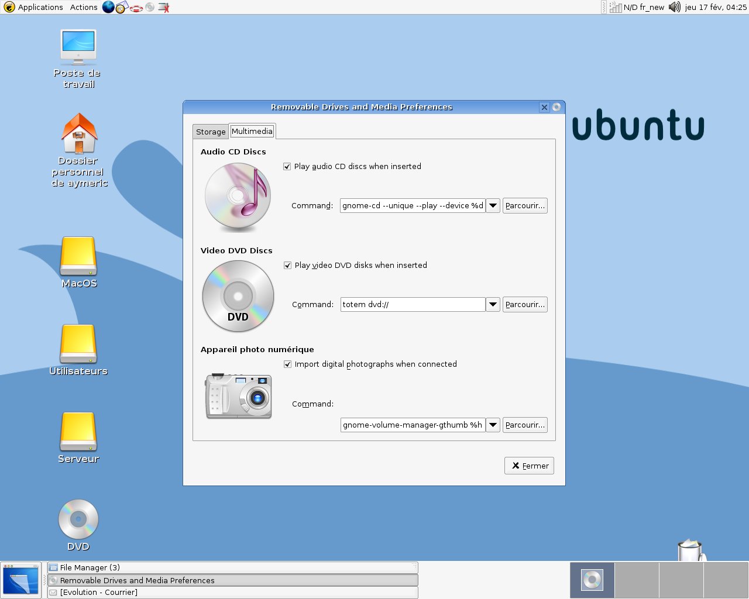Click the dialog title bar menu icon
Viewport: 749px width, 599px height.
coord(556,107)
